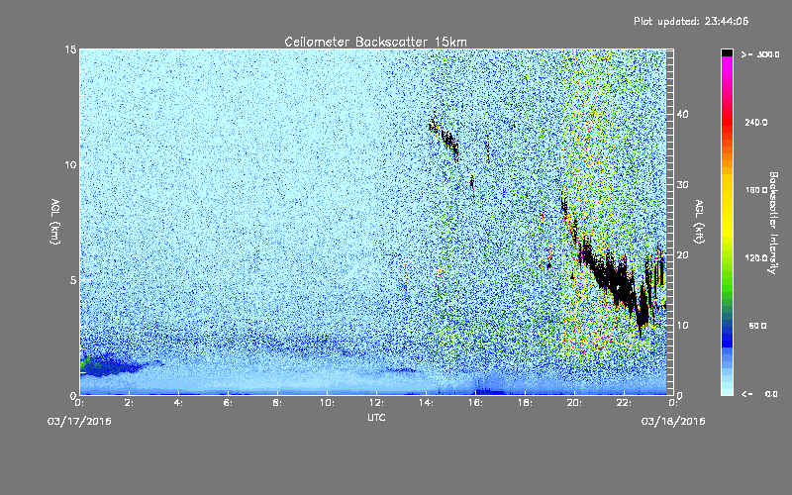The width and height of the screenshot is (792, 495).
Task: Click the "240.0" colorbar value
Action: tap(756, 122)
